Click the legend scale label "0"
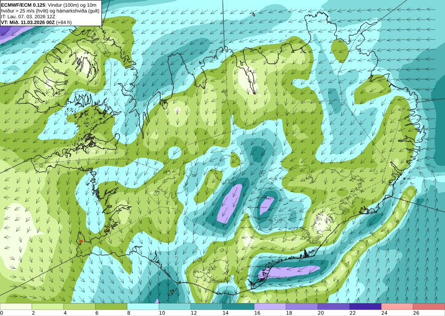The width and height of the screenshot is (445, 316). coord(2,313)
